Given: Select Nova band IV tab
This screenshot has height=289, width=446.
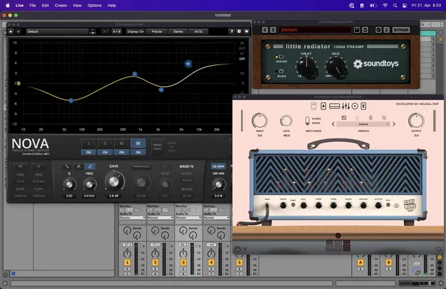Looking at the screenshot, I should (138, 143).
